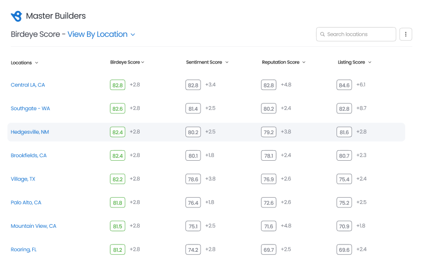
Task: Click Palo Alto's Sentiment score 76.4
Action: tap(193, 202)
